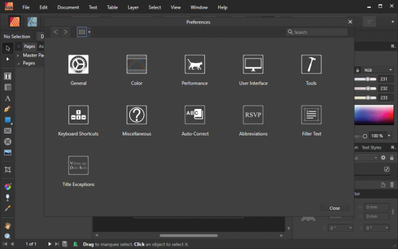Screen dimensions: 398x249
Task: Click the Preferences search field
Action: coord(317,32)
